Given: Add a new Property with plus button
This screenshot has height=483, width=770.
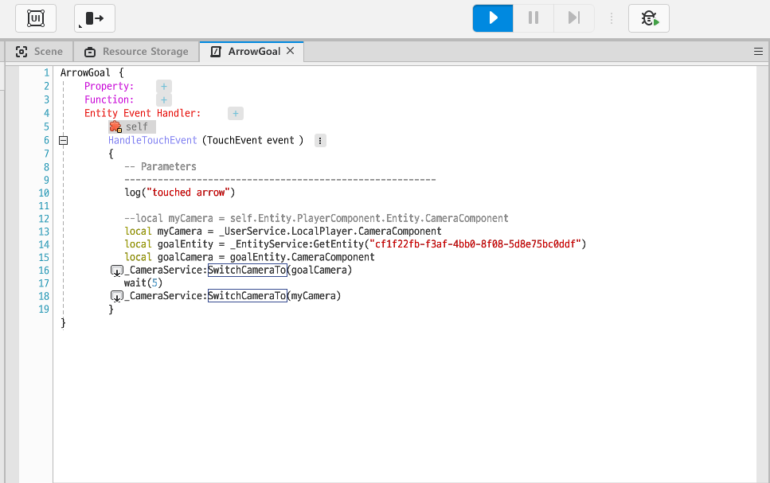Looking at the screenshot, I should 164,87.
